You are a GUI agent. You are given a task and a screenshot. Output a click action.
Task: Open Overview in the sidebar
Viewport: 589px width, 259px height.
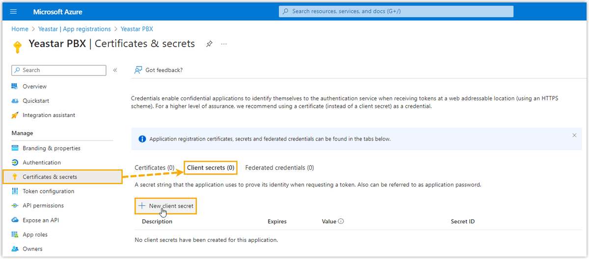[34, 87]
